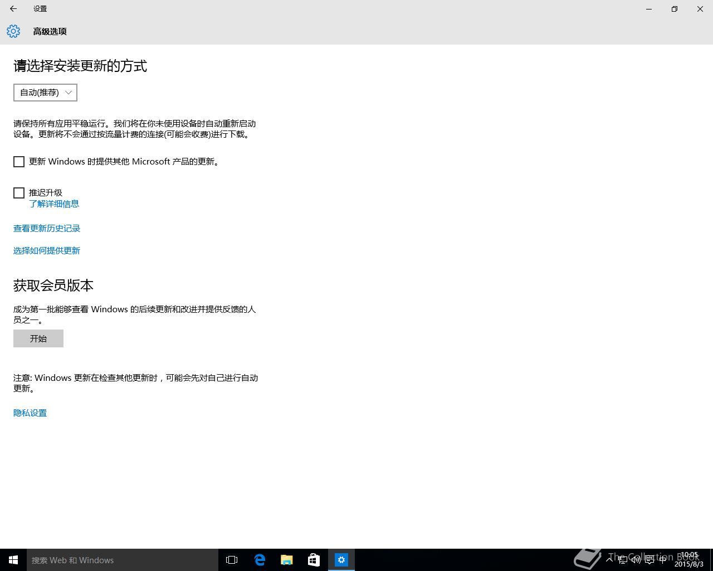Screen dimensions: 713x571
Task: Open Task View from the taskbar
Action: click(x=232, y=560)
